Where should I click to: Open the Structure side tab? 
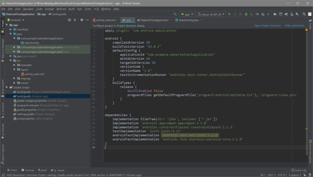[x=2, y=110]
